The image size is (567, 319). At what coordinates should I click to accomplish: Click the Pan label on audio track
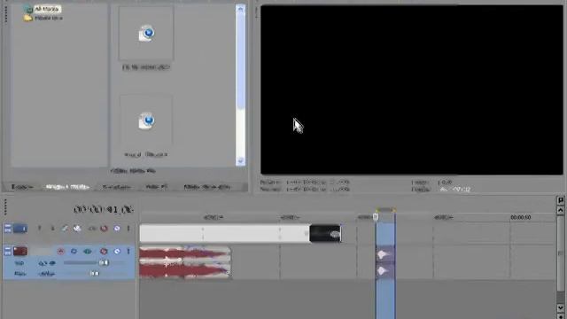point(19,274)
